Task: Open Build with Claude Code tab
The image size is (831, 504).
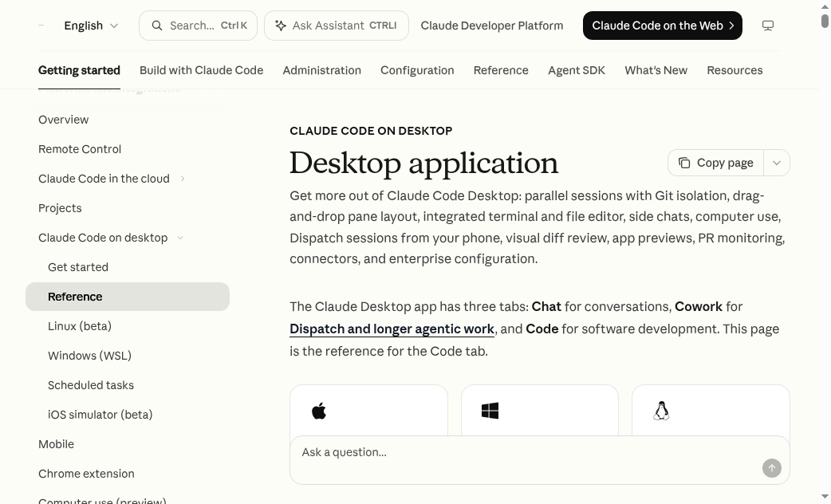Action: [202, 70]
